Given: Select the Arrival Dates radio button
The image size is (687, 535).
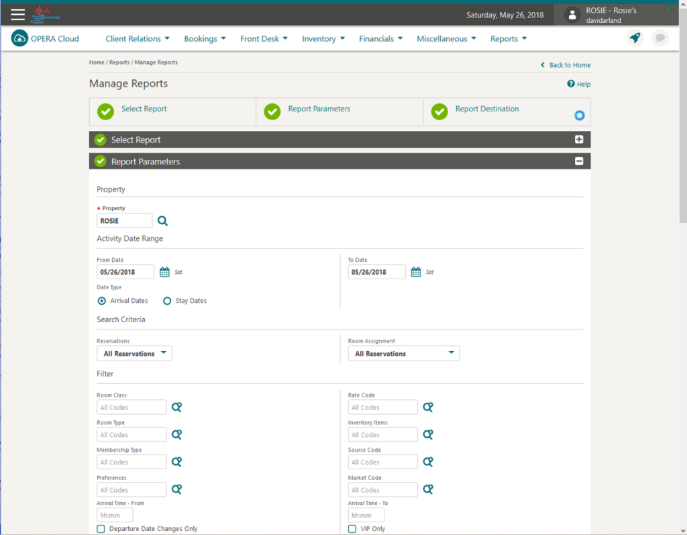Looking at the screenshot, I should [102, 301].
